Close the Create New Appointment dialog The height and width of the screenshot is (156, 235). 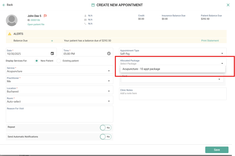tap(228, 5)
